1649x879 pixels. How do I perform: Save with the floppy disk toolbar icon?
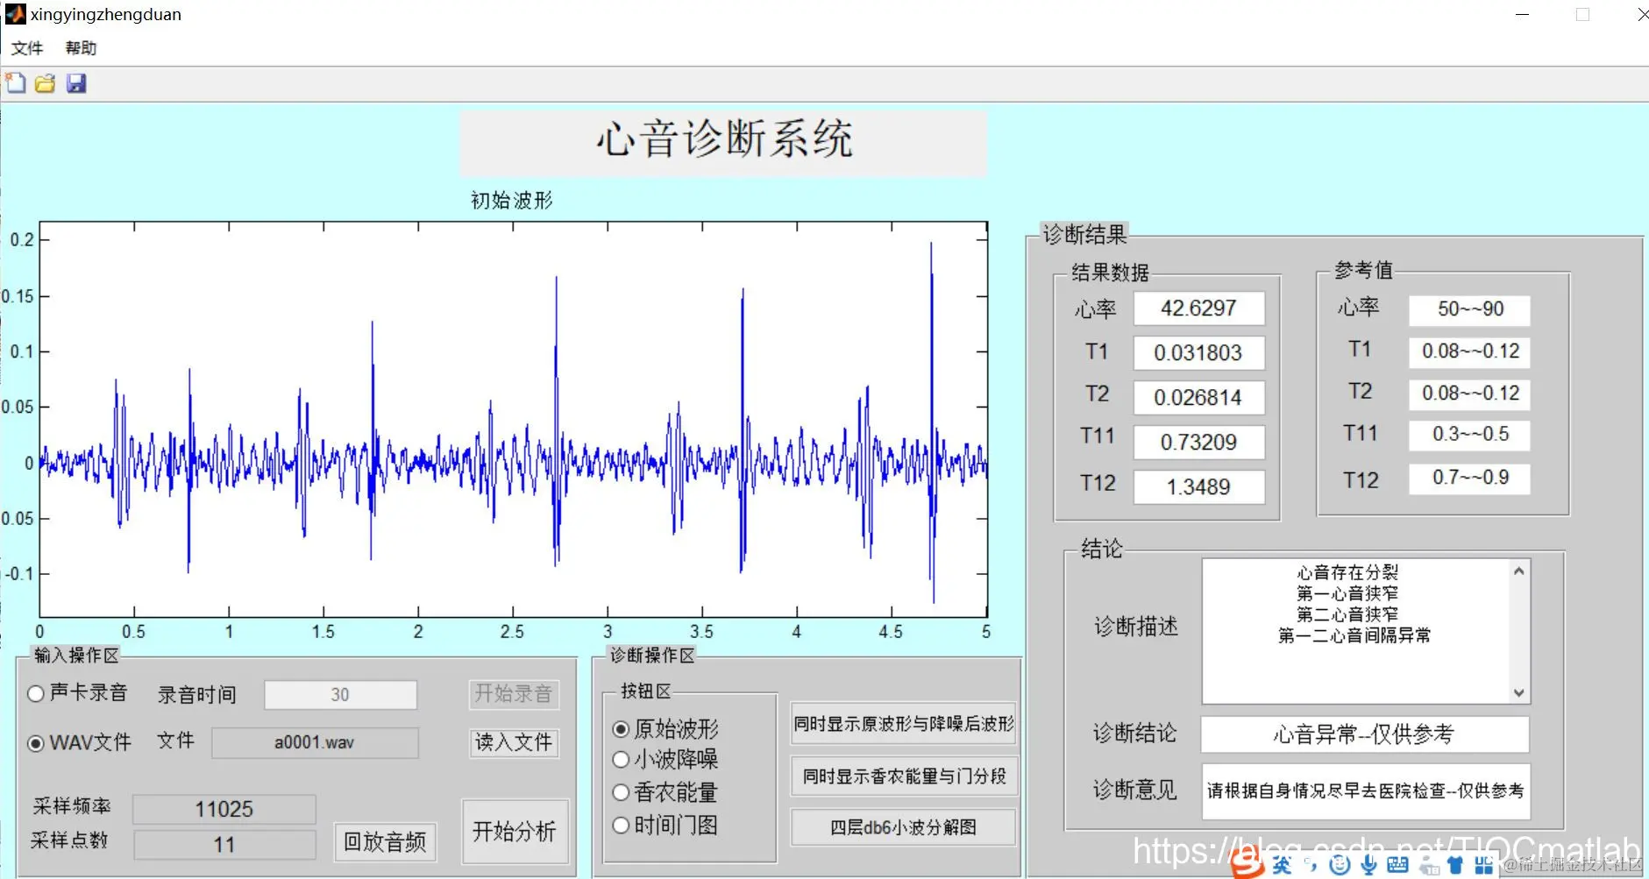click(x=77, y=83)
